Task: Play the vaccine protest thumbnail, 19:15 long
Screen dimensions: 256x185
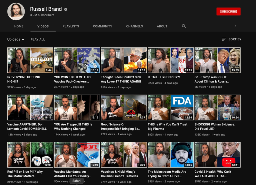Action: pos(30,107)
